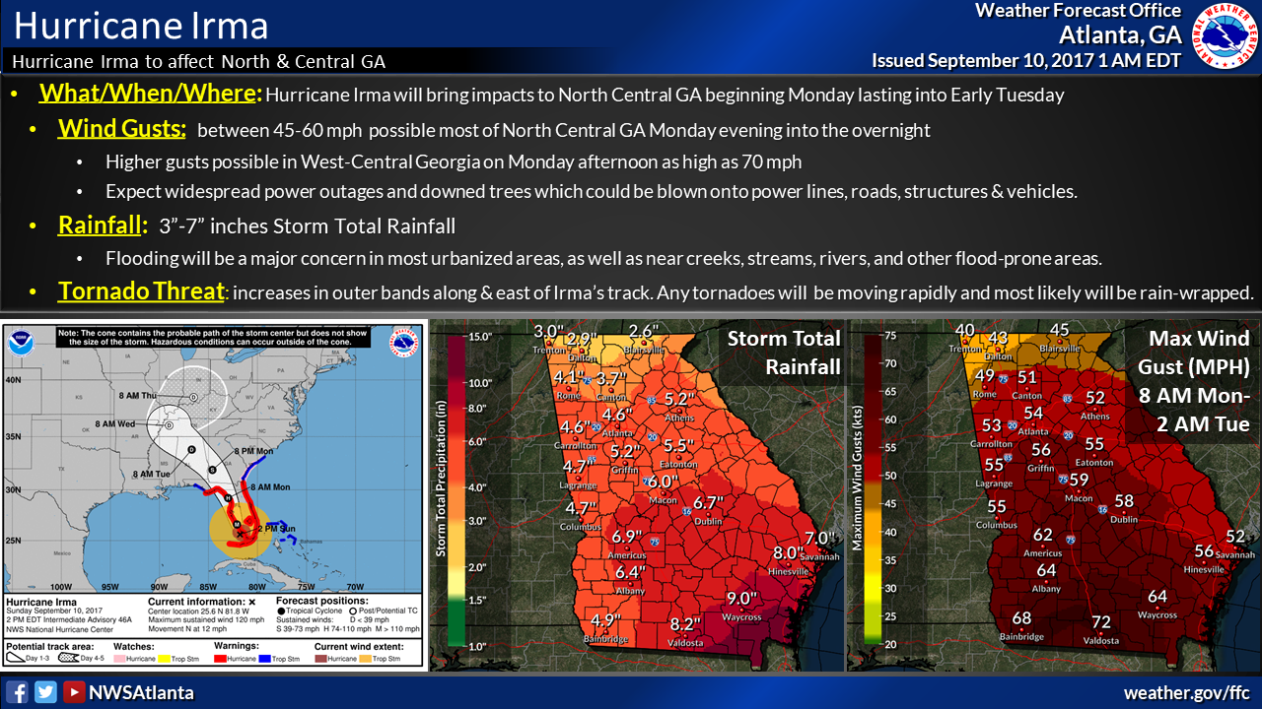Click the 3.0" rainfall value at Trenton
This screenshot has height=709, width=1262.
pyautogui.click(x=549, y=331)
